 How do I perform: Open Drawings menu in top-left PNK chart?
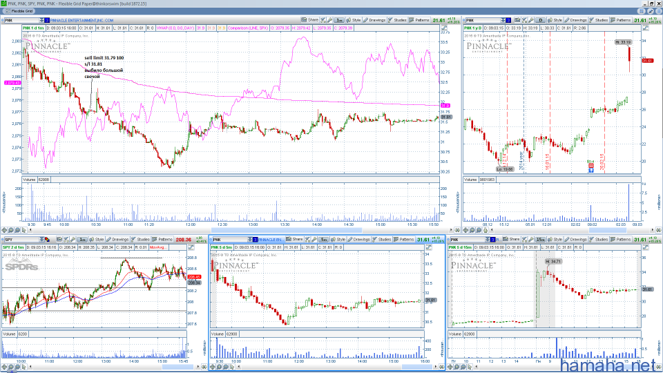[x=374, y=20]
